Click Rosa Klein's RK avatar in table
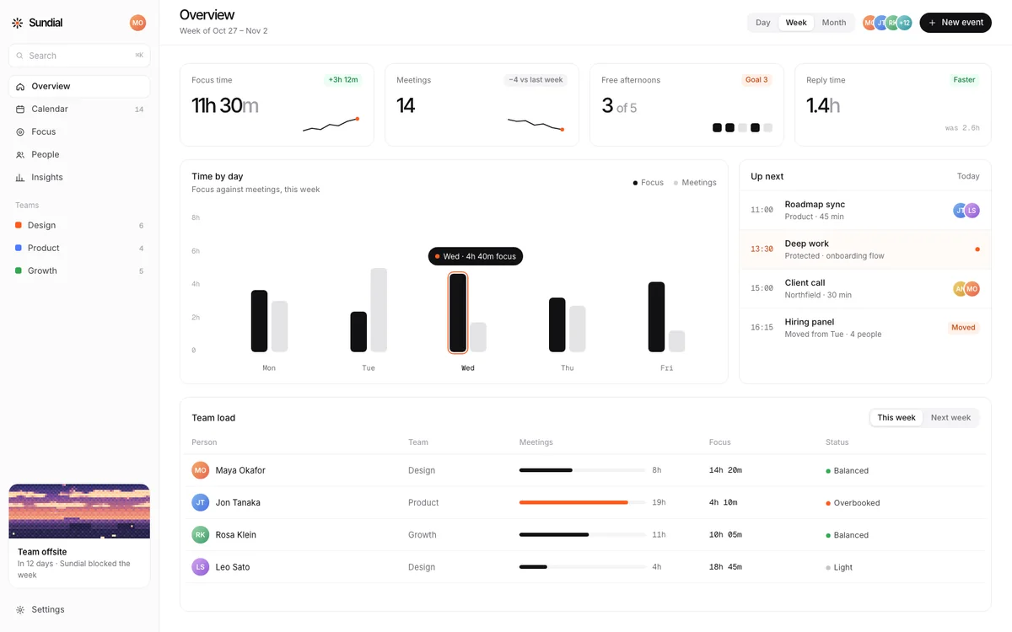Image resolution: width=1012 pixels, height=632 pixels. [200, 534]
